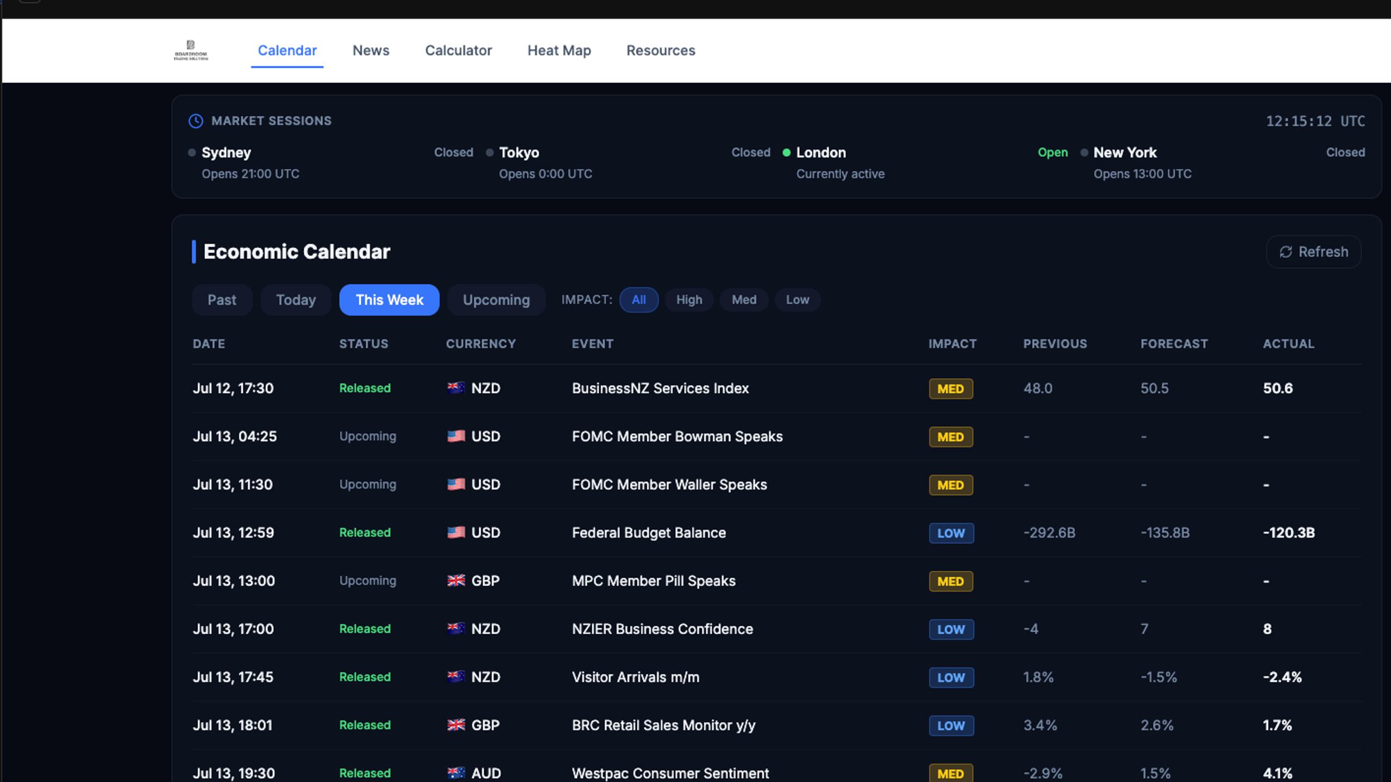Image resolution: width=1391 pixels, height=782 pixels.
Task: Click the STATUS column header
Action: (364, 344)
